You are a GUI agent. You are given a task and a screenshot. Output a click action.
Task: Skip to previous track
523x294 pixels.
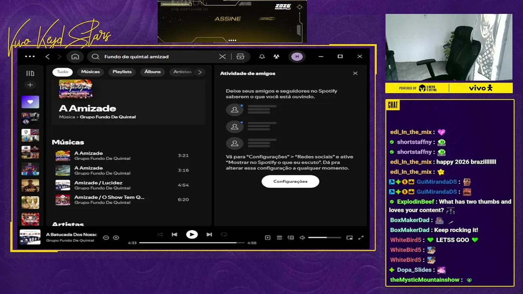click(174, 234)
